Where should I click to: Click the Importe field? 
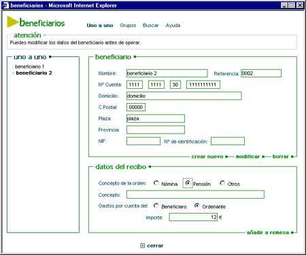193,217
